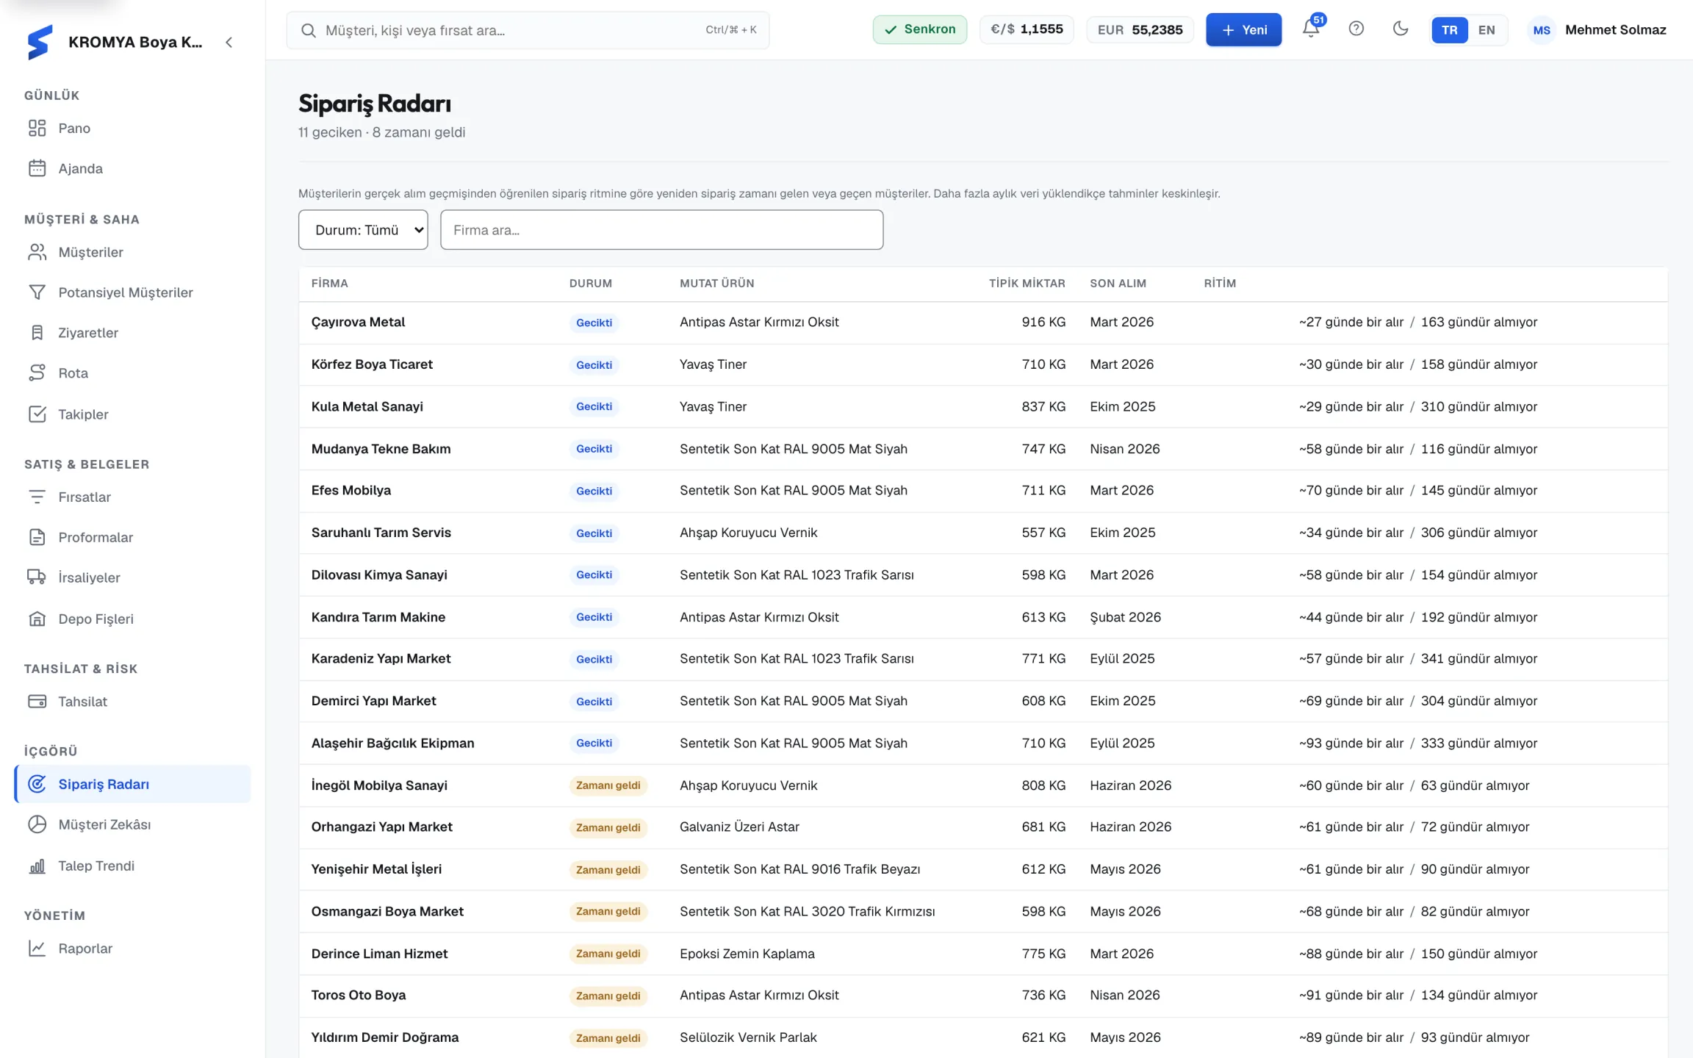This screenshot has height=1058, width=1693.
Task: Open Depo Fişleri warehouse icon
Action: pos(37,619)
